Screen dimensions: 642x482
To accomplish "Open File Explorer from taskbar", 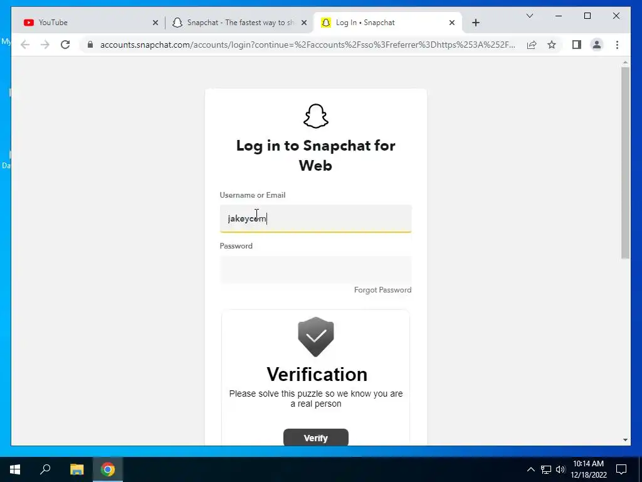I will [76, 469].
